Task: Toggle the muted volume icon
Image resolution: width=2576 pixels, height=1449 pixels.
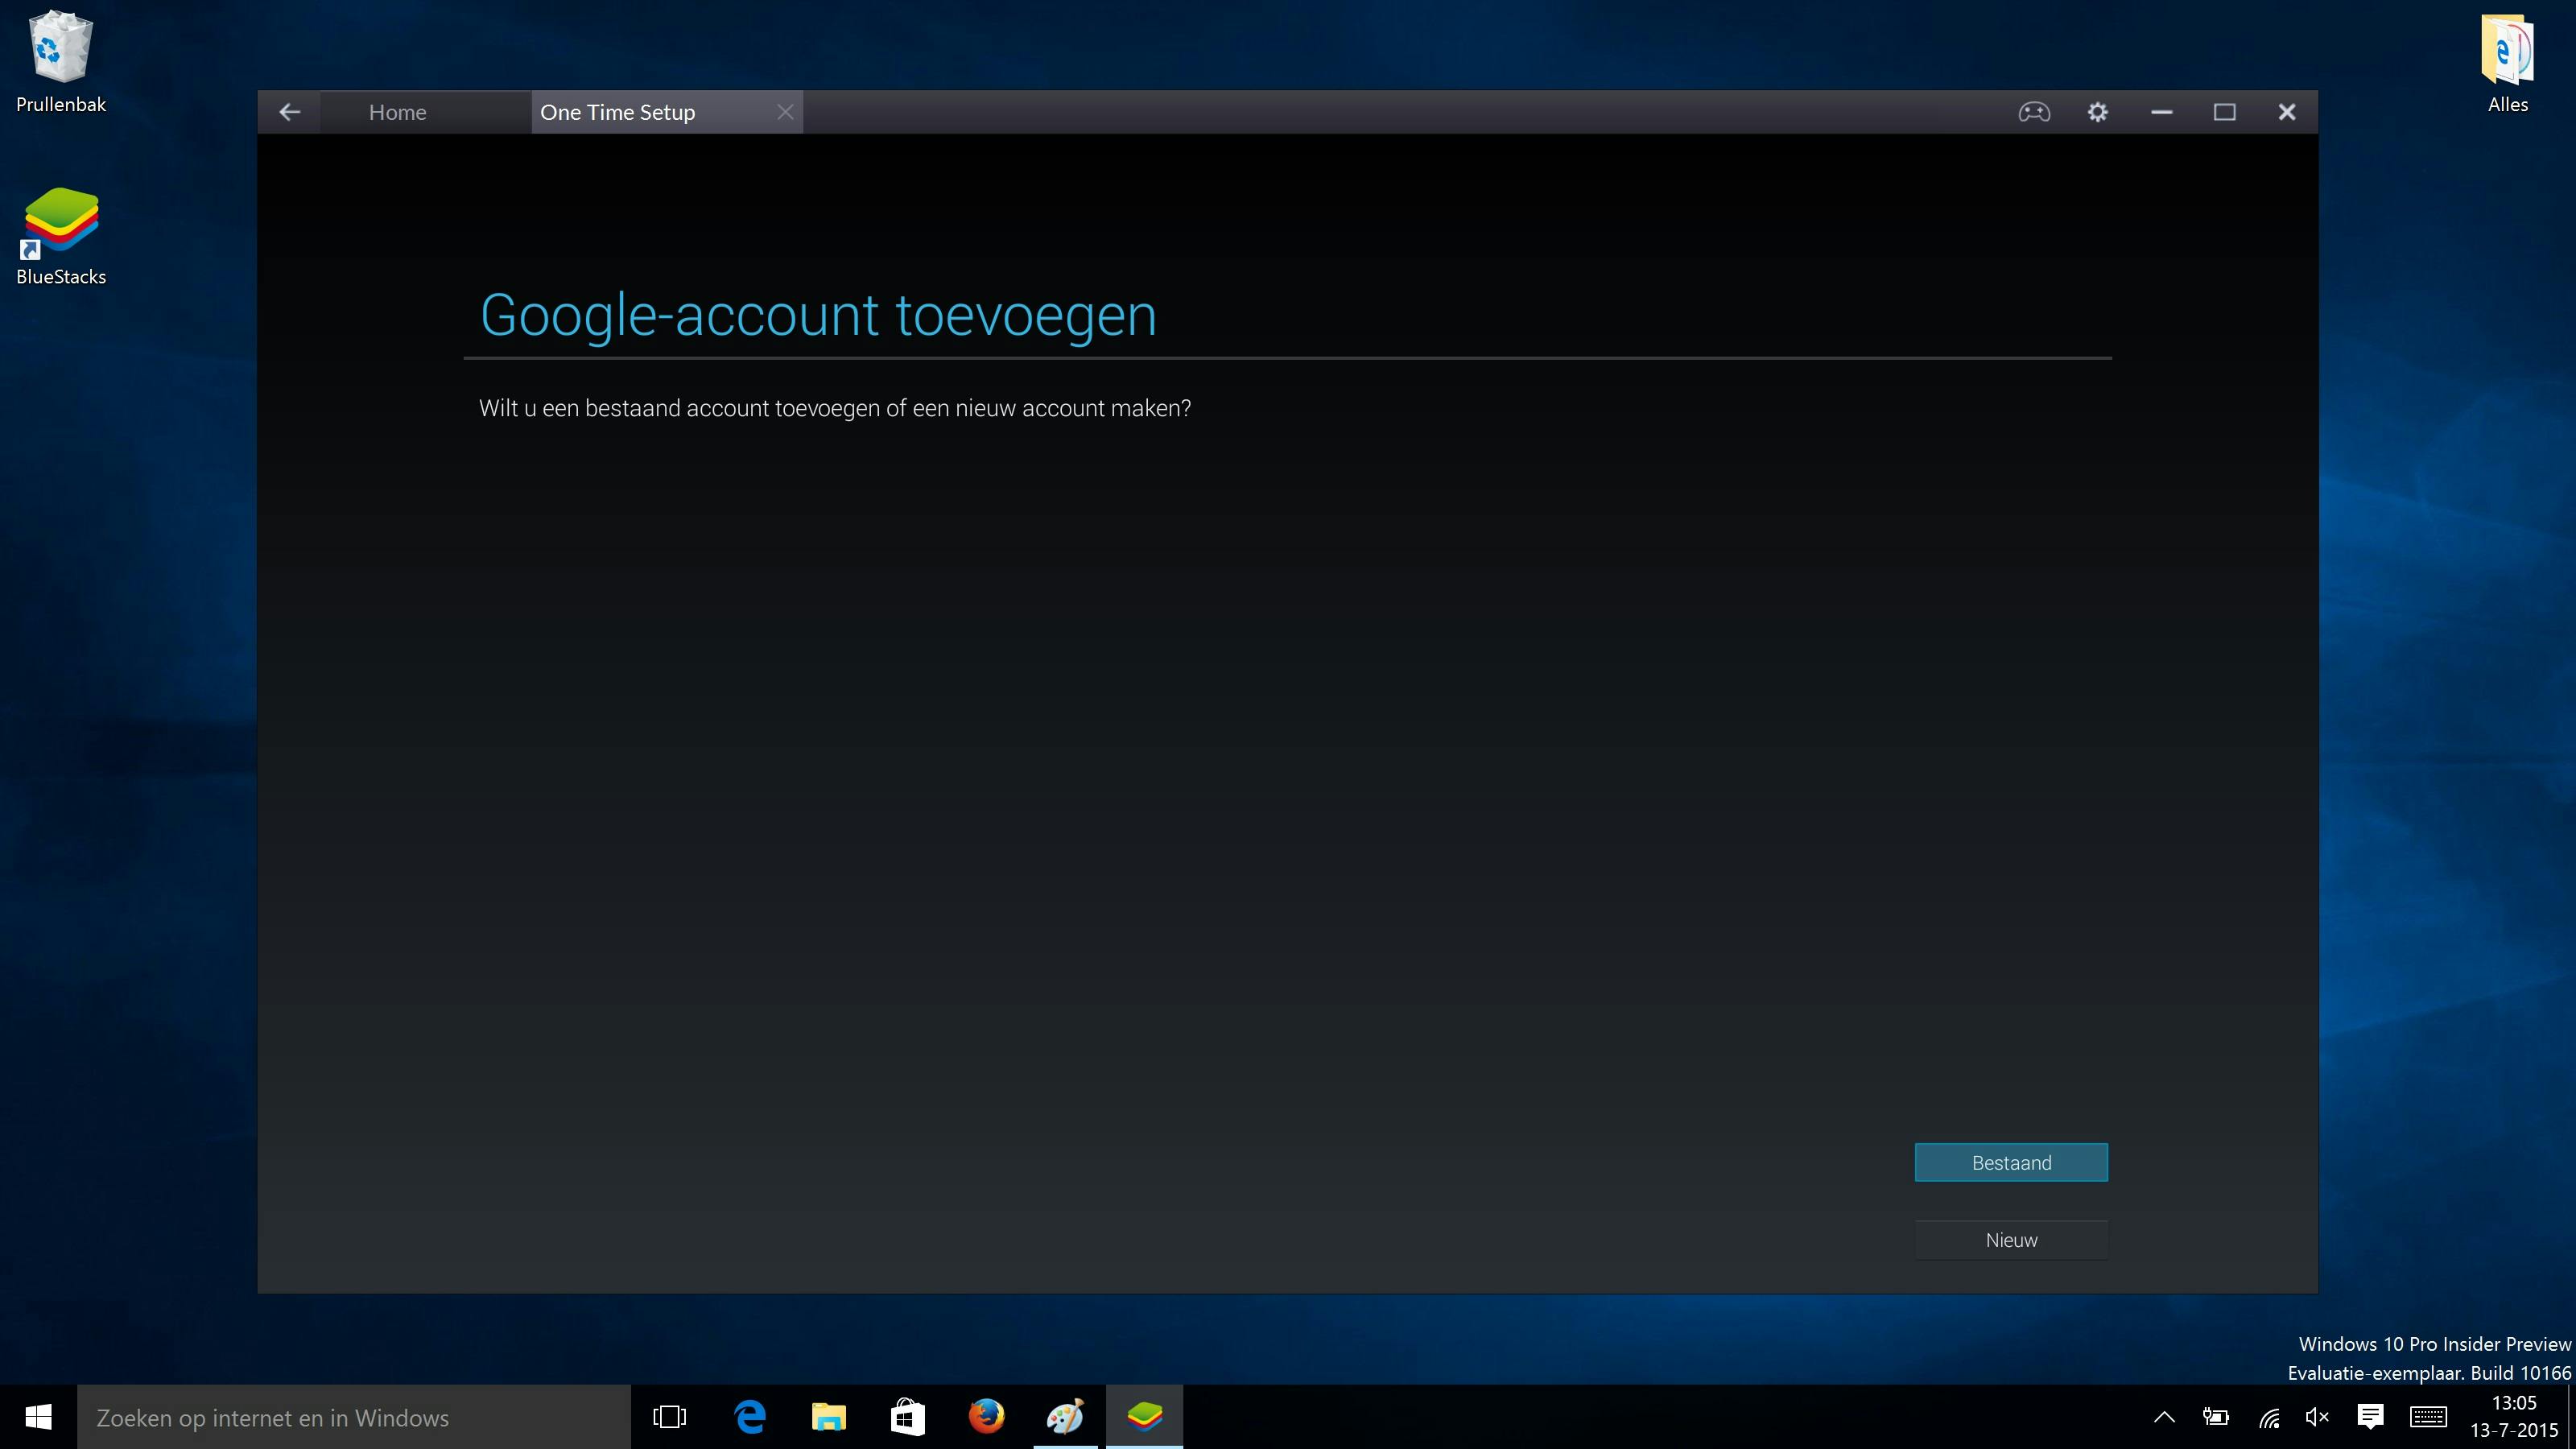Action: pyautogui.click(x=2316, y=1417)
